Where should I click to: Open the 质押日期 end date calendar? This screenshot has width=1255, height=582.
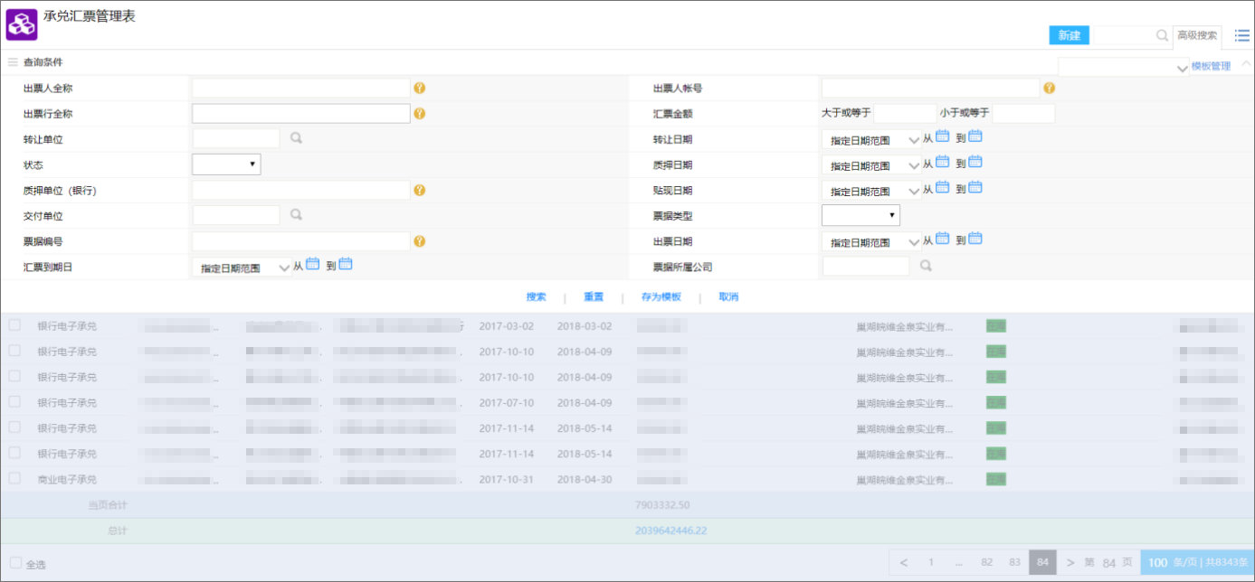point(975,162)
